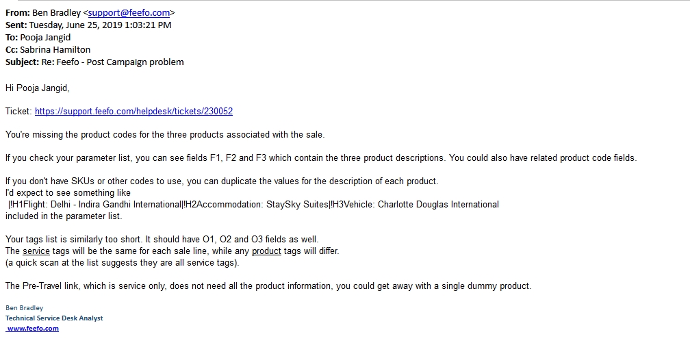
Task: Click the "included in the parameter list." line
Action: [64, 216]
